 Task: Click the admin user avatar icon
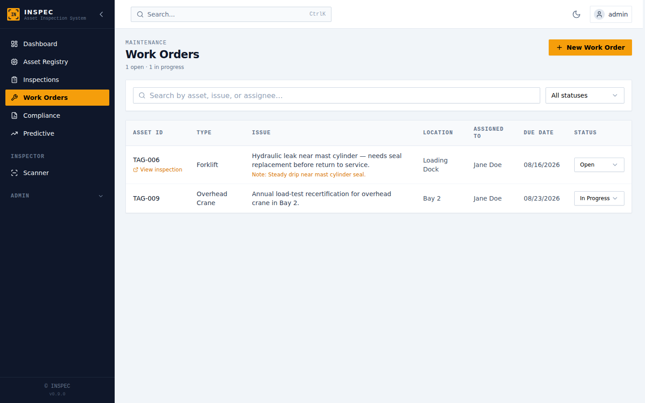tap(599, 14)
